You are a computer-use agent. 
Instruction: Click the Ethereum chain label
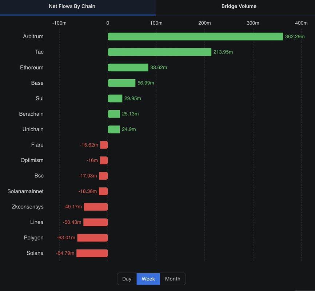[32, 67]
